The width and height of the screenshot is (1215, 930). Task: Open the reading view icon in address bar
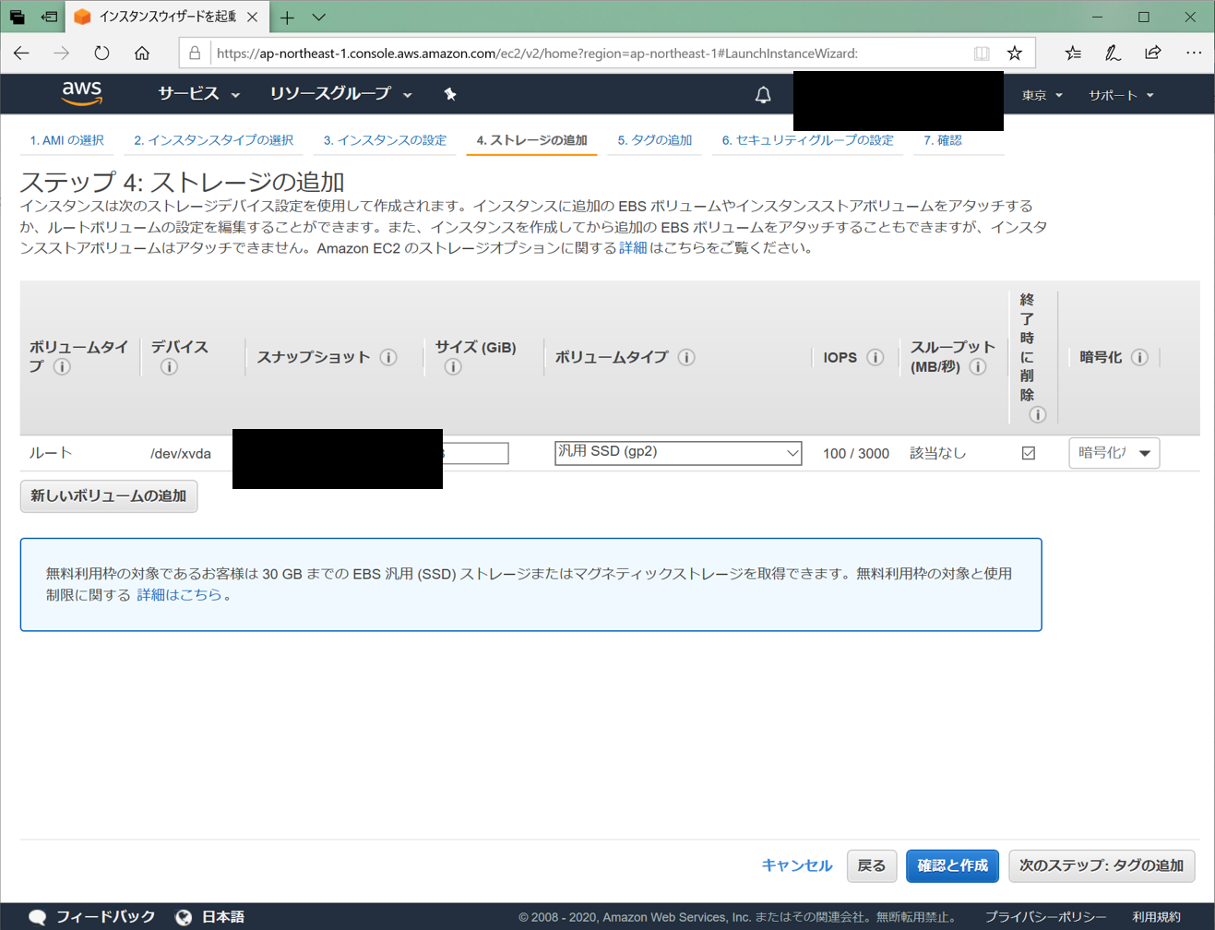(982, 53)
